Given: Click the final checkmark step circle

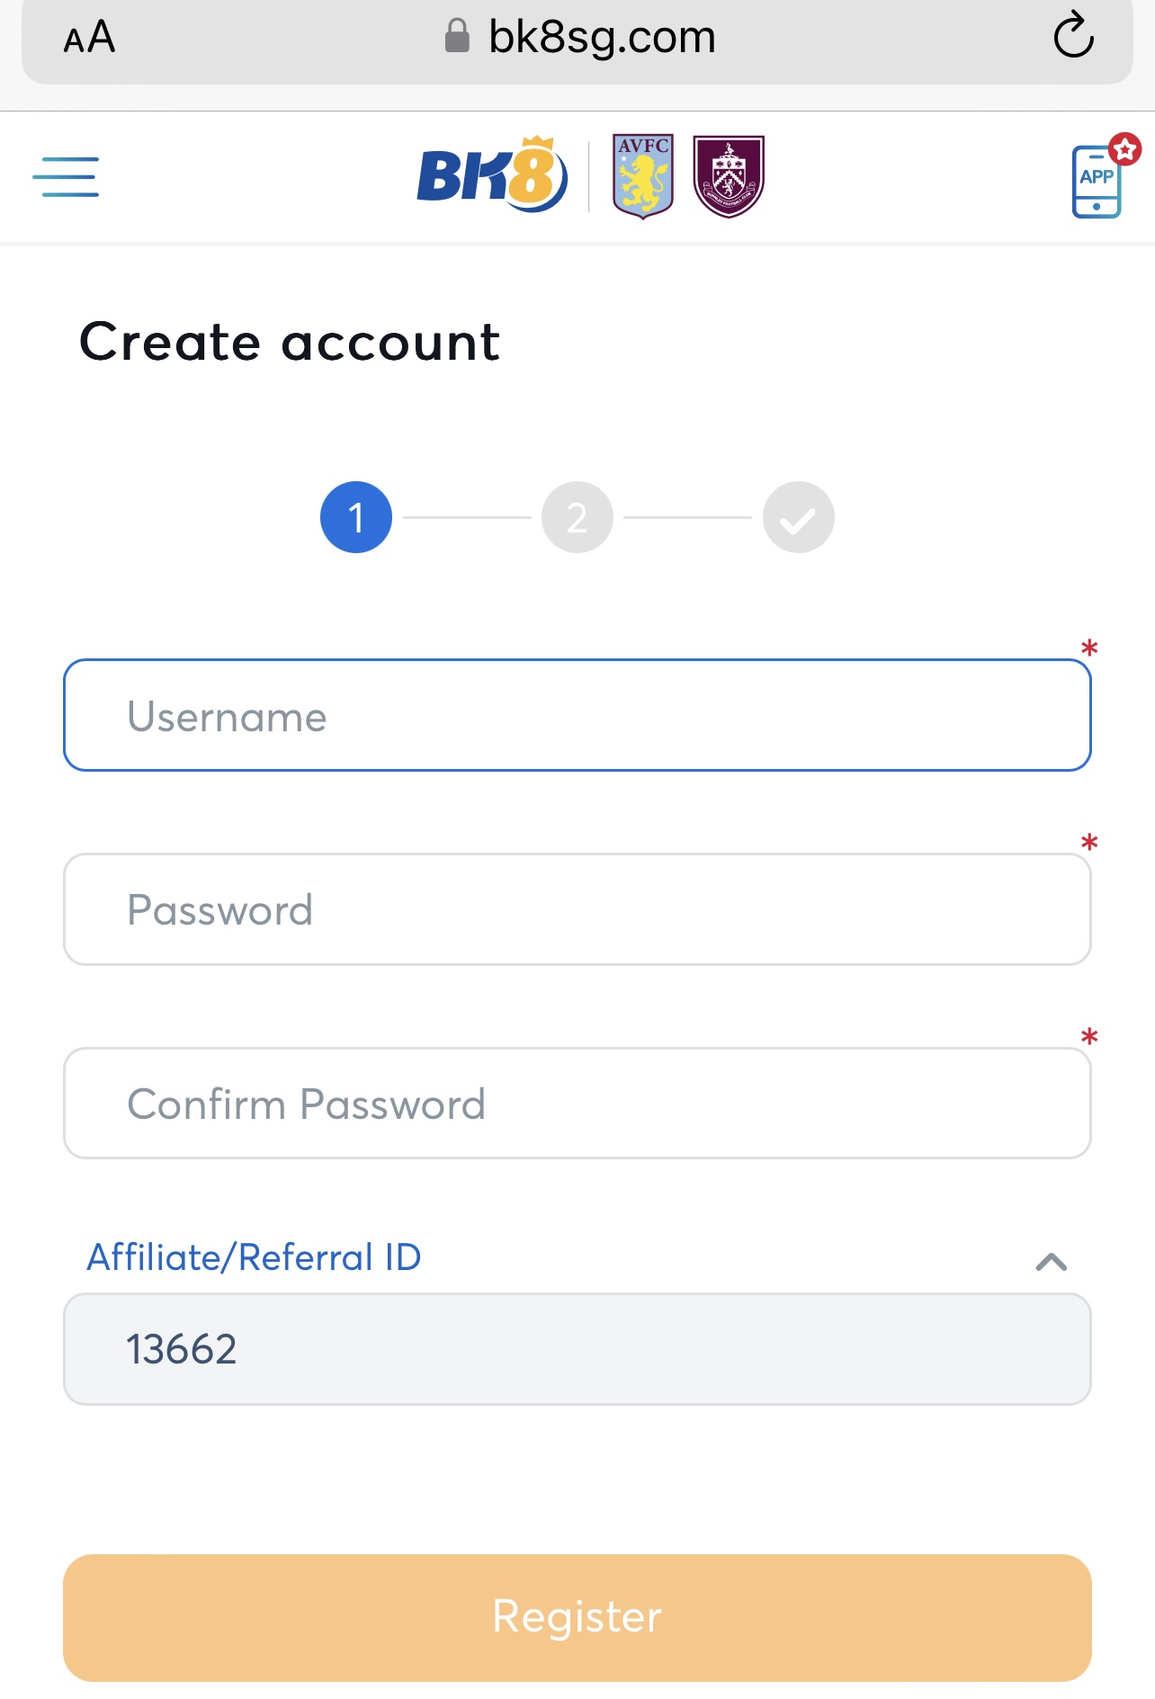Looking at the screenshot, I should pos(798,517).
